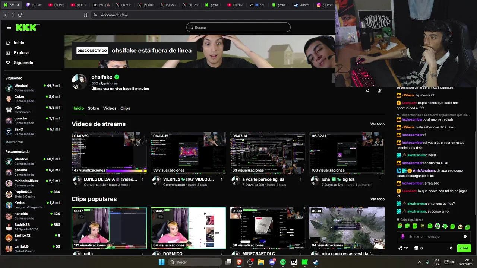477x268 pixels.
Task: Play the MINECRAFT DLC clip thumbnail
Action: 268,228
